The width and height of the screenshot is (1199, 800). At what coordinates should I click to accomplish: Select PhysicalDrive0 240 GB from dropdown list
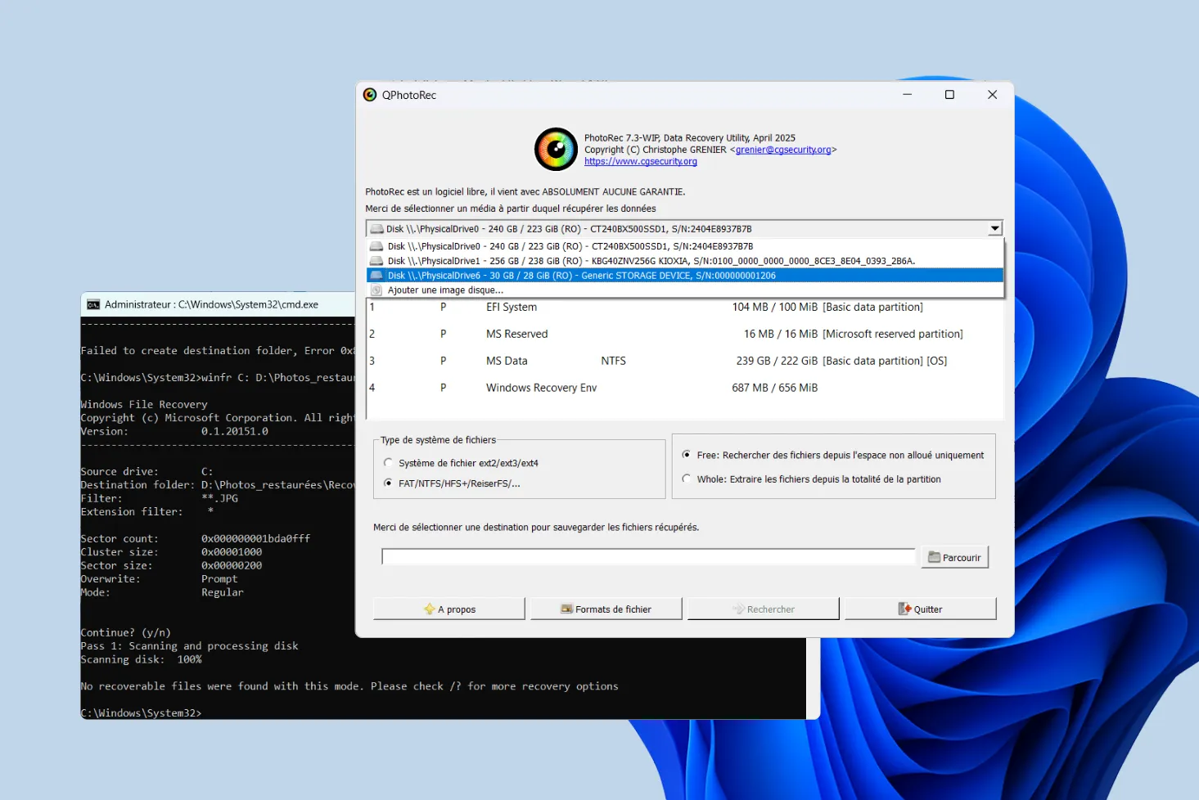pos(685,246)
